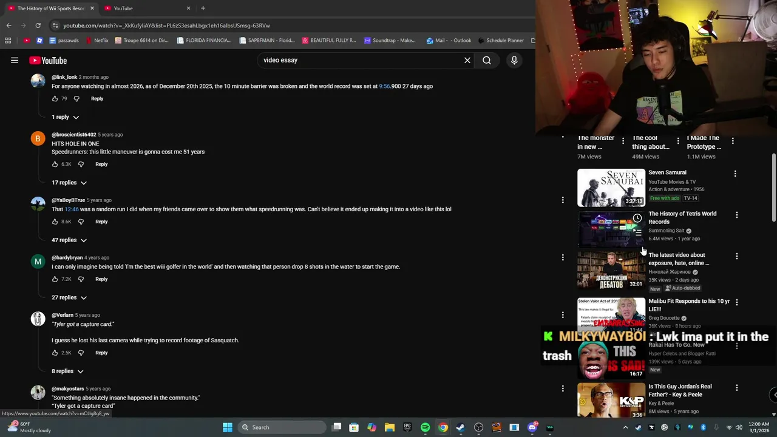The height and width of the screenshot is (437, 777).
Task: Open the 'Schedule Planner' bookmark
Action: coord(501,41)
